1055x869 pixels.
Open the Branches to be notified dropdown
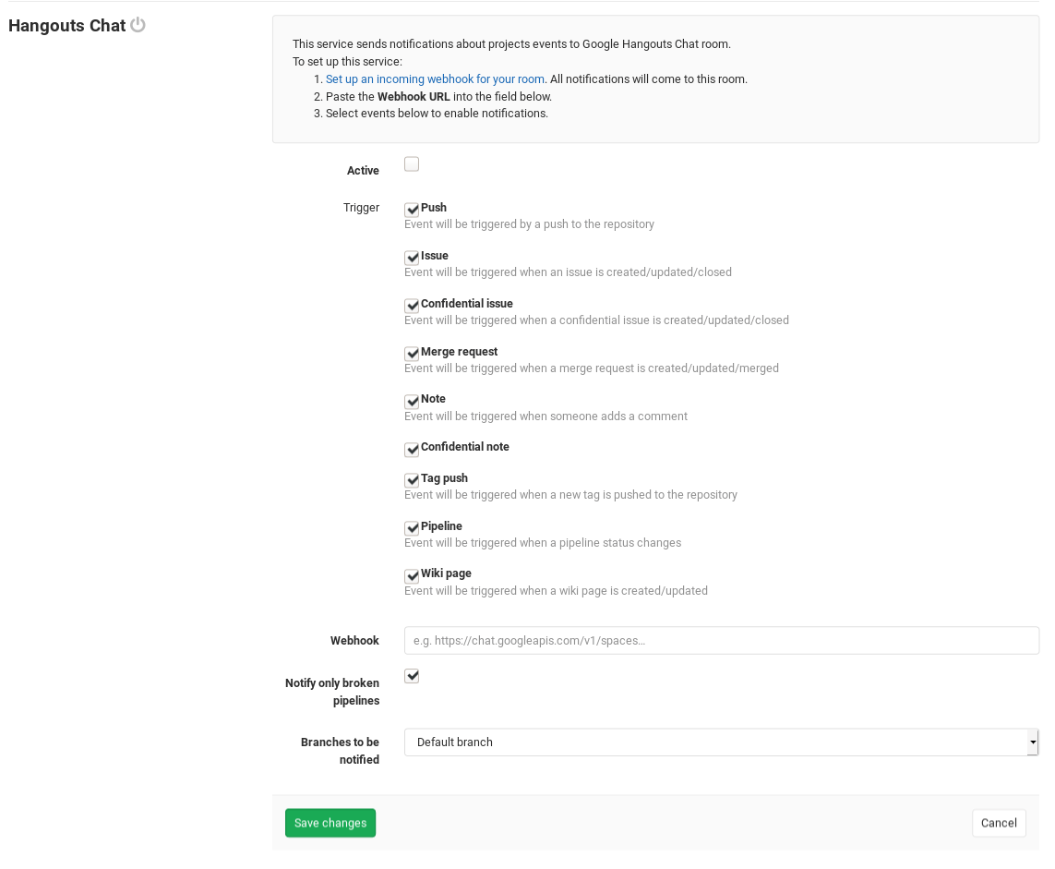tap(721, 742)
